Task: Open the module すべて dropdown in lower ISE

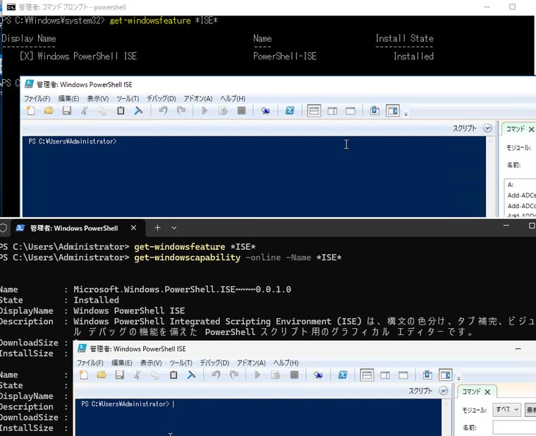Action: point(506,410)
